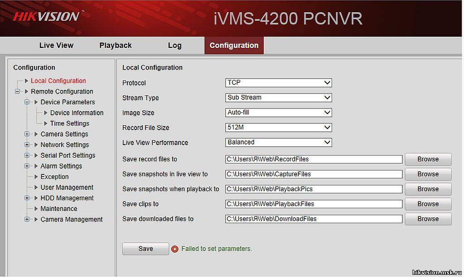Screen dimensions: 464x277
Task: Select Remote Configuration in the tree
Action: tap(62, 91)
